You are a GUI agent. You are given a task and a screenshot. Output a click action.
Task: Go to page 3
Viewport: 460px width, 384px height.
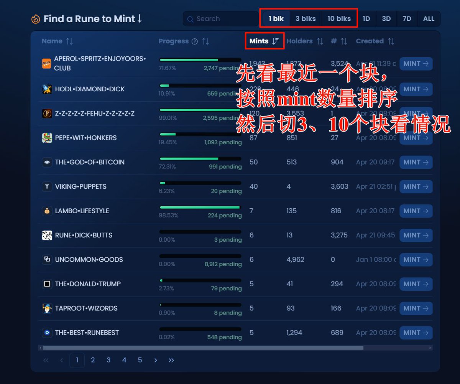pos(108,360)
